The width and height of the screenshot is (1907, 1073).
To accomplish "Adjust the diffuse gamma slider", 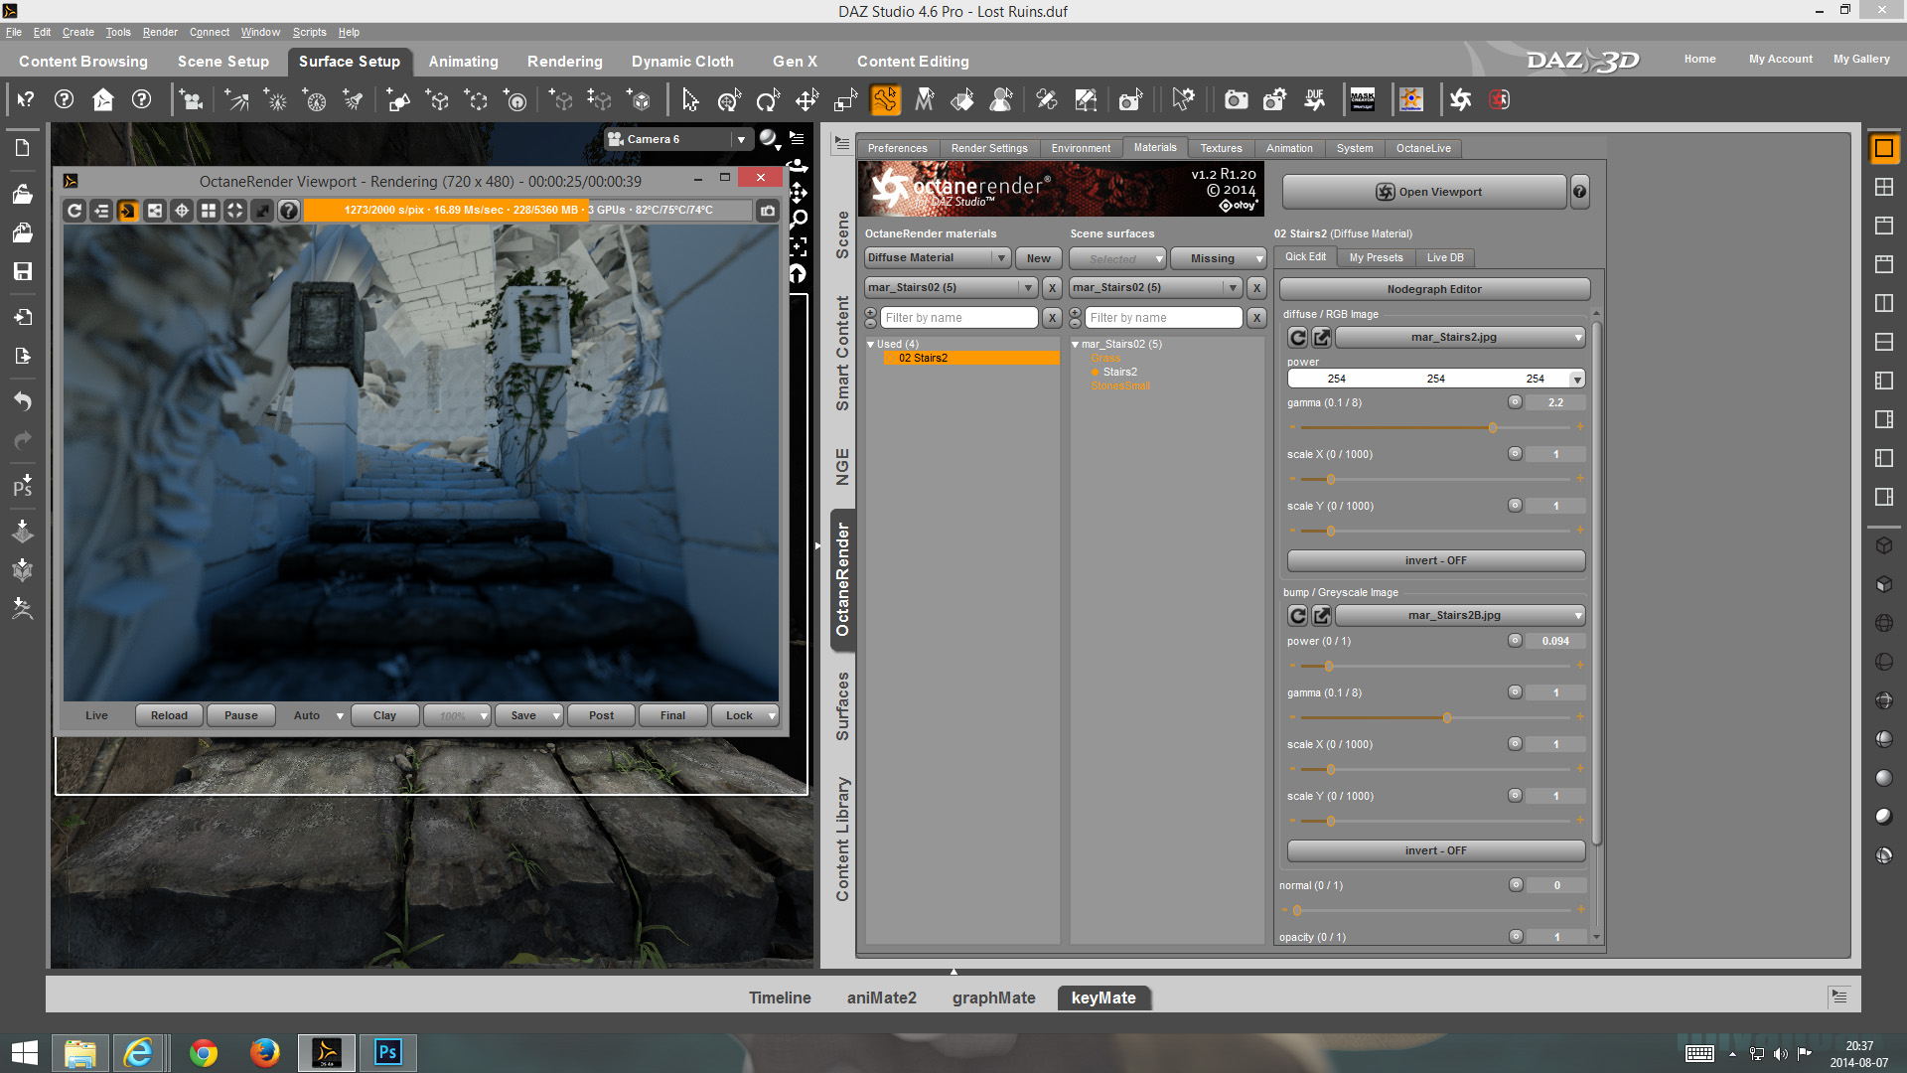I will [1492, 428].
